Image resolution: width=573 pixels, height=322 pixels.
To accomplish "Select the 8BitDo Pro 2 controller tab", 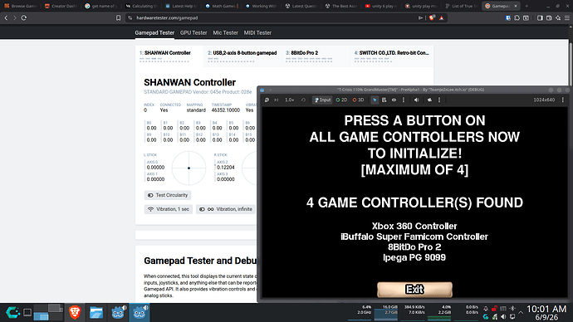I will click(316, 56).
